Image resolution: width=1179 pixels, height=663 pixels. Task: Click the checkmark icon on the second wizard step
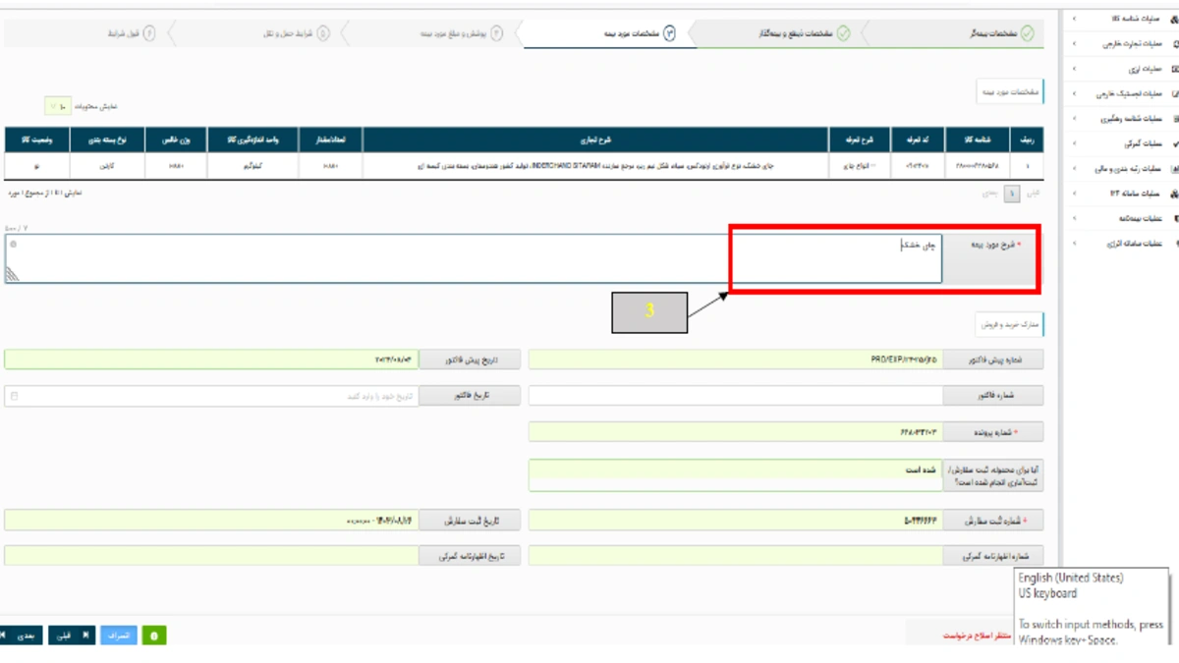843,33
